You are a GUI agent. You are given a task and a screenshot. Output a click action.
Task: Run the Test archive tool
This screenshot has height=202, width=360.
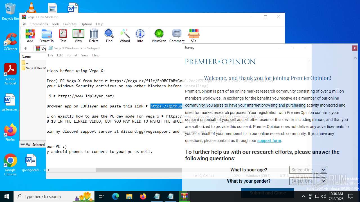pyautogui.click(x=63, y=36)
